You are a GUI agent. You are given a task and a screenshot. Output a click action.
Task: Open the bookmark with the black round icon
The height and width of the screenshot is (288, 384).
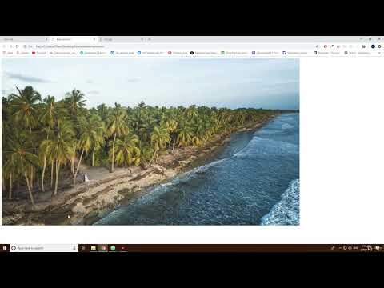coord(203,53)
